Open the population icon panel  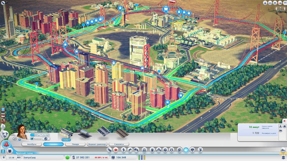(x=113, y=157)
